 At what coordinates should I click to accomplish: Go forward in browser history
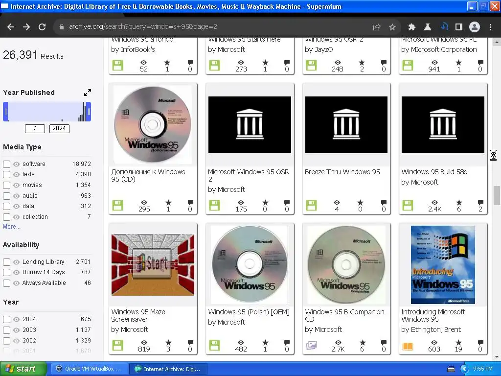[x=26, y=27]
